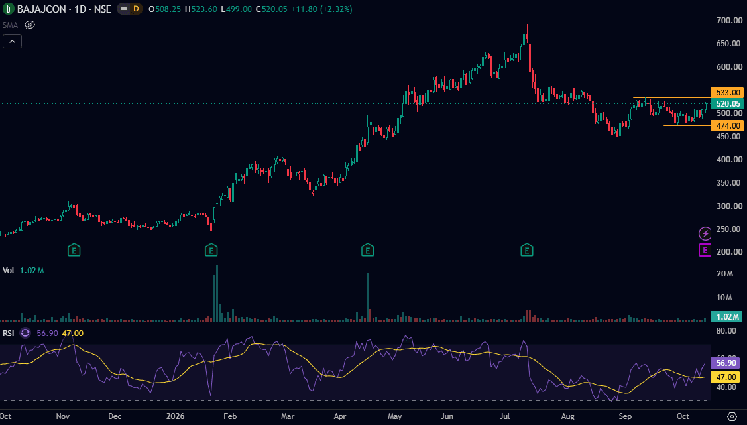Click the RSI indicator refresh icon
Viewport: 747px width, 425px height.
click(x=25, y=333)
